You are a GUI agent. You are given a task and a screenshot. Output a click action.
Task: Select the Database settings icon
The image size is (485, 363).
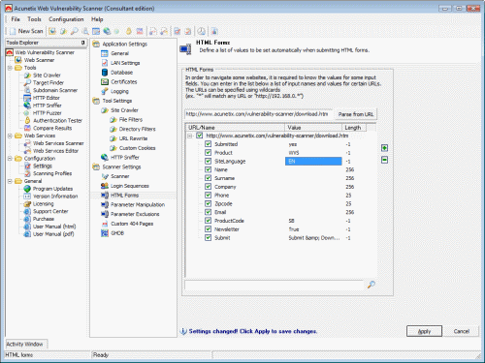(x=105, y=73)
